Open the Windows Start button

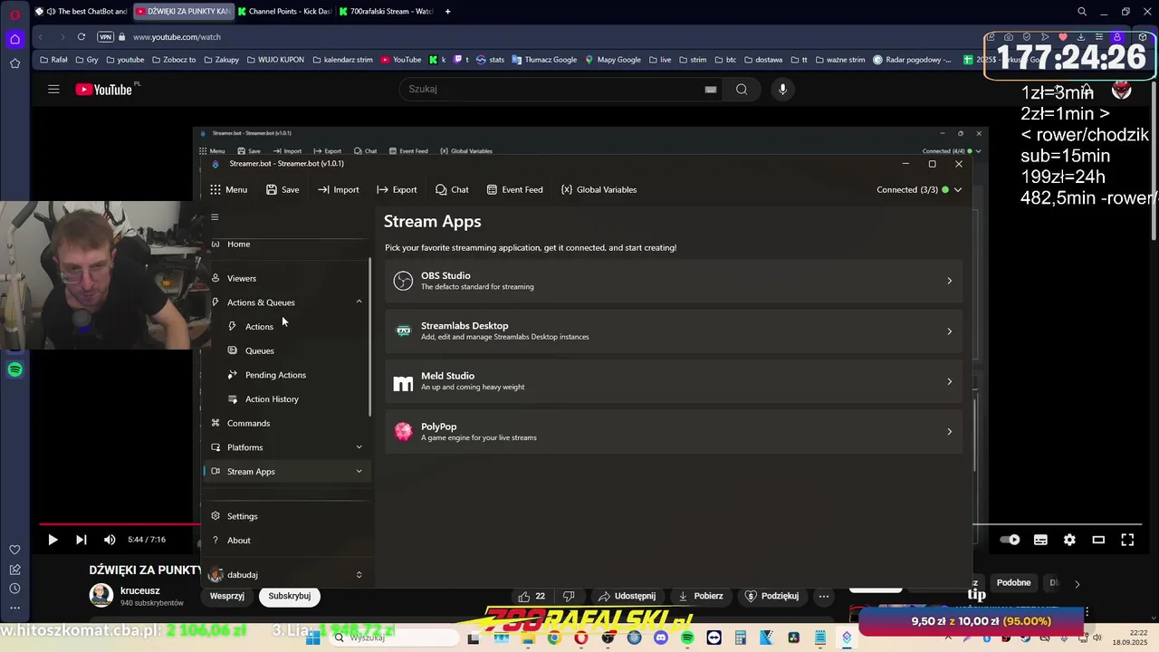312,638
